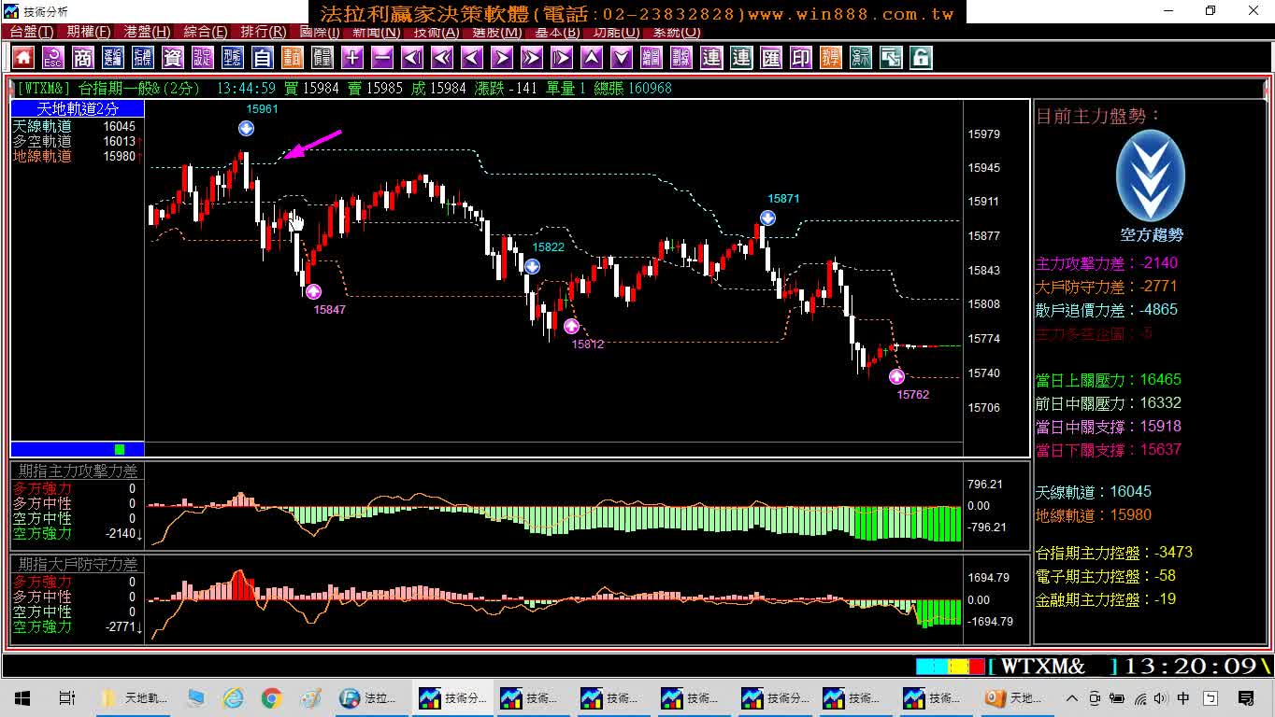1275x717 pixels.
Task: Open the 港盤(H) menu
Action: point(147,32)
